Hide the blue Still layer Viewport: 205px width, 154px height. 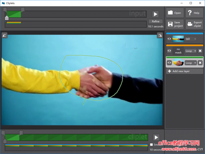coord(169,39)
